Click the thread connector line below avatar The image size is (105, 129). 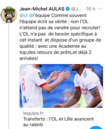point(9,76)
